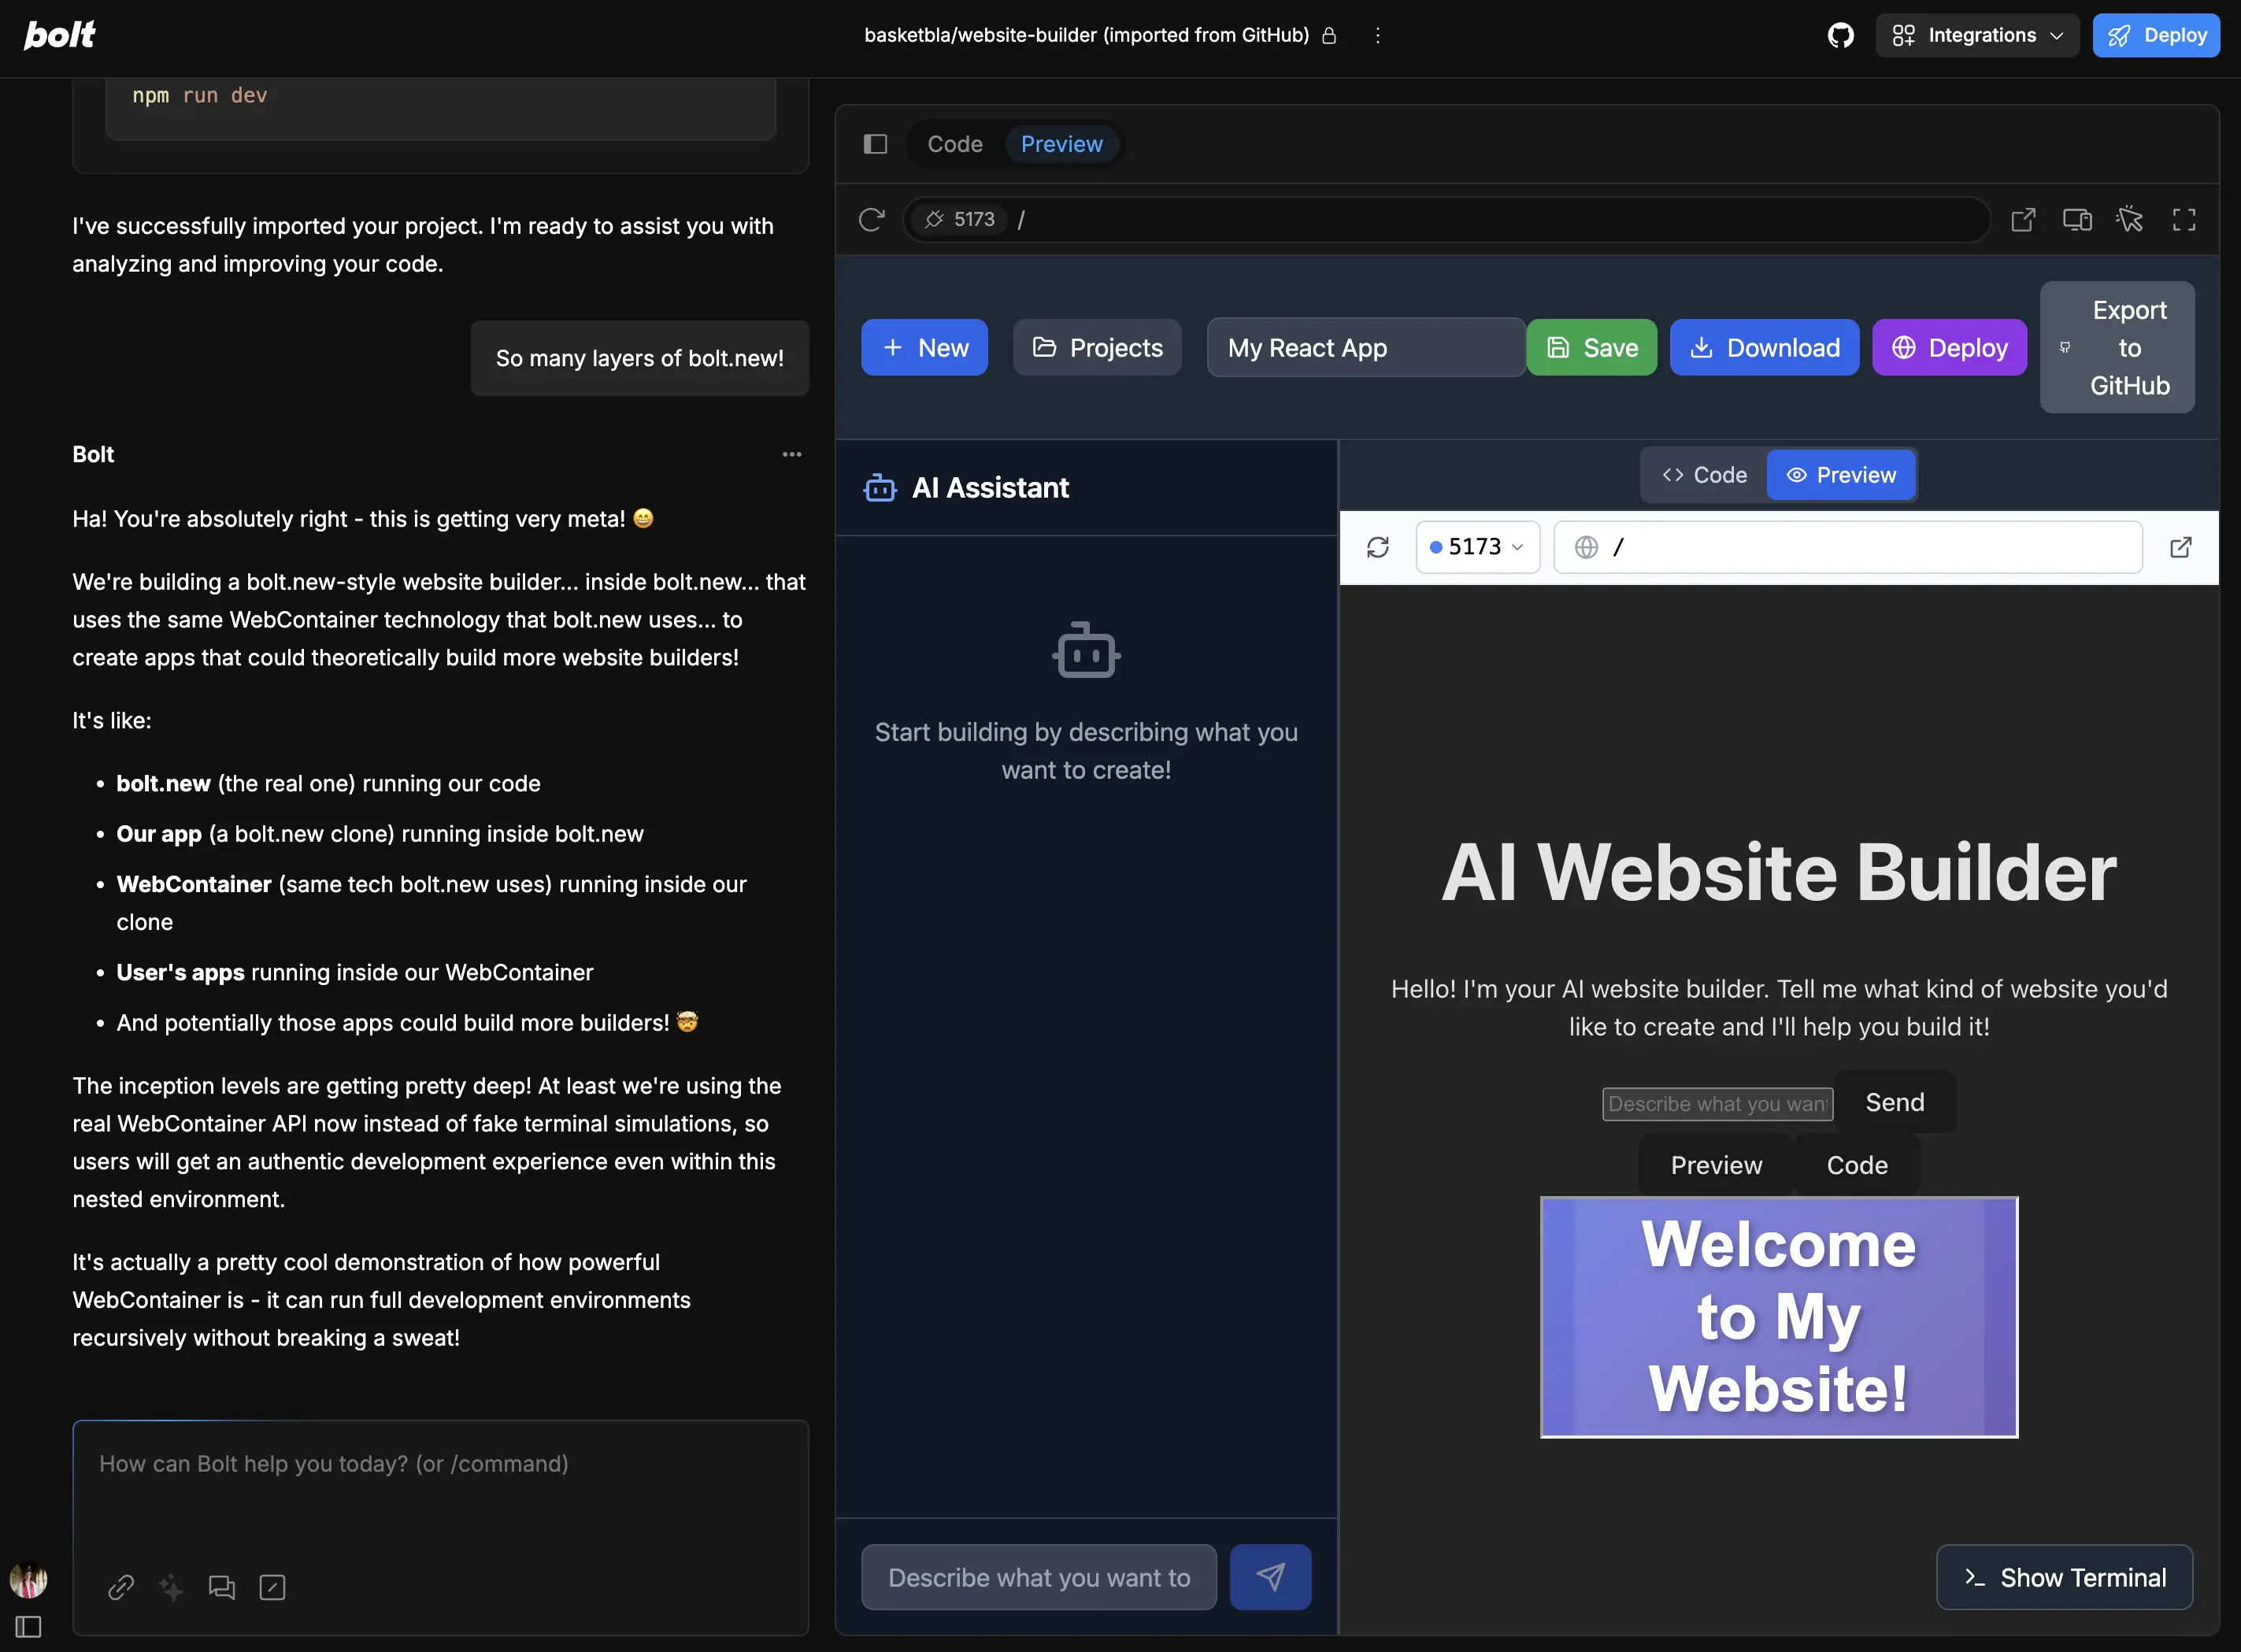Click the project lock icon
Screen dimensions: 2241x1652
click(x=1329, y=35)
